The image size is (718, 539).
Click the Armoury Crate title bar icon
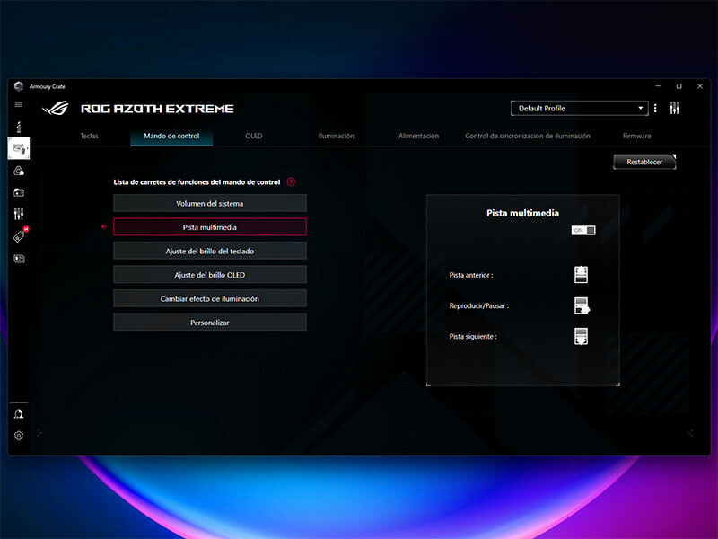coord(19,86)
